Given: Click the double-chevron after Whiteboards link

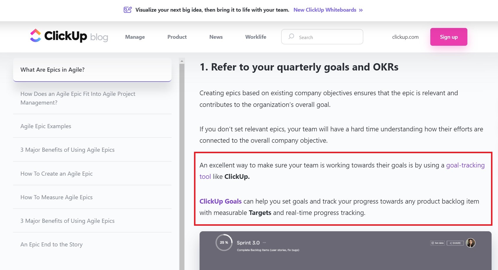Looking at the screenshot, I should point(361,10).
